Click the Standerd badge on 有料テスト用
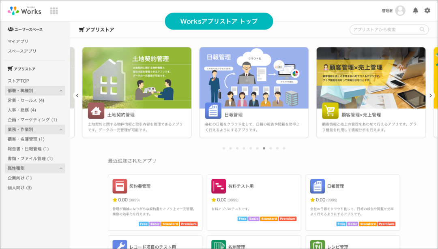Screen dimensions: 438x249 click(x=269, y=219)
